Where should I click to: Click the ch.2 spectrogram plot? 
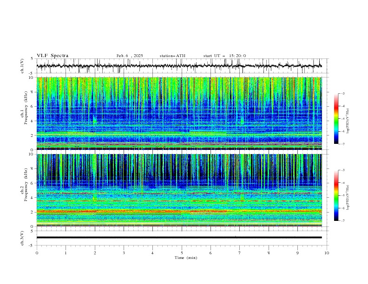point(179,190)
